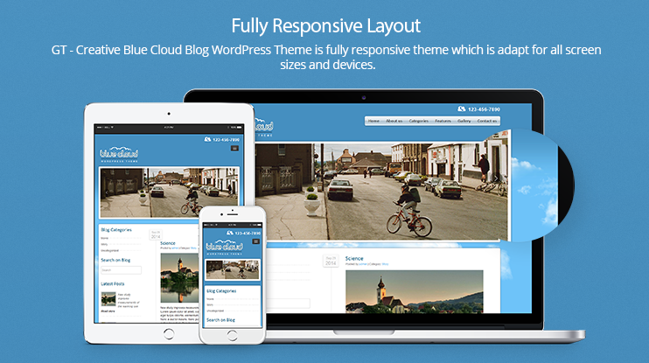The width and height of the screenshot is (649, 363).
Task: Click the cyclist street slide on the laptop
Action: pyautogui.click(x=380, y=192)
